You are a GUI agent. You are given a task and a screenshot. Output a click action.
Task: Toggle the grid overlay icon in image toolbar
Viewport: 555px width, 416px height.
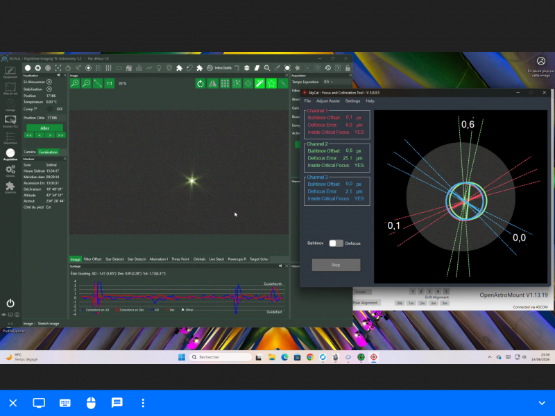(x=225, y=83)
